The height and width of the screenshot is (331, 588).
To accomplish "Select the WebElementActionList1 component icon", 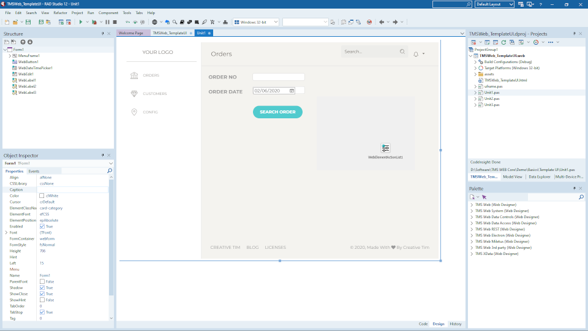I will click(x=385, y=148).
